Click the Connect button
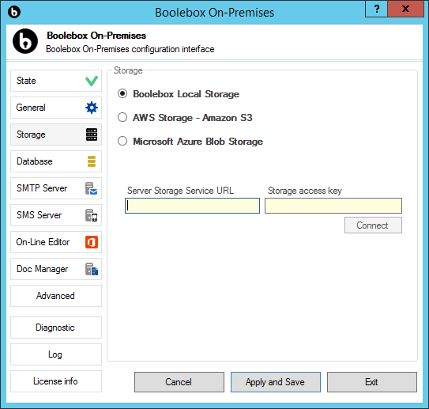Screen dimensions: 429x409 click(x=373, y=225)
